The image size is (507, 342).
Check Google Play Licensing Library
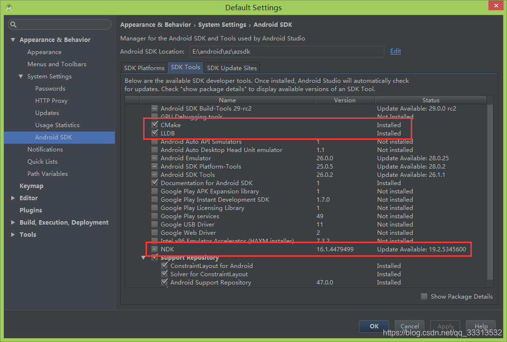tap(155, 208)
